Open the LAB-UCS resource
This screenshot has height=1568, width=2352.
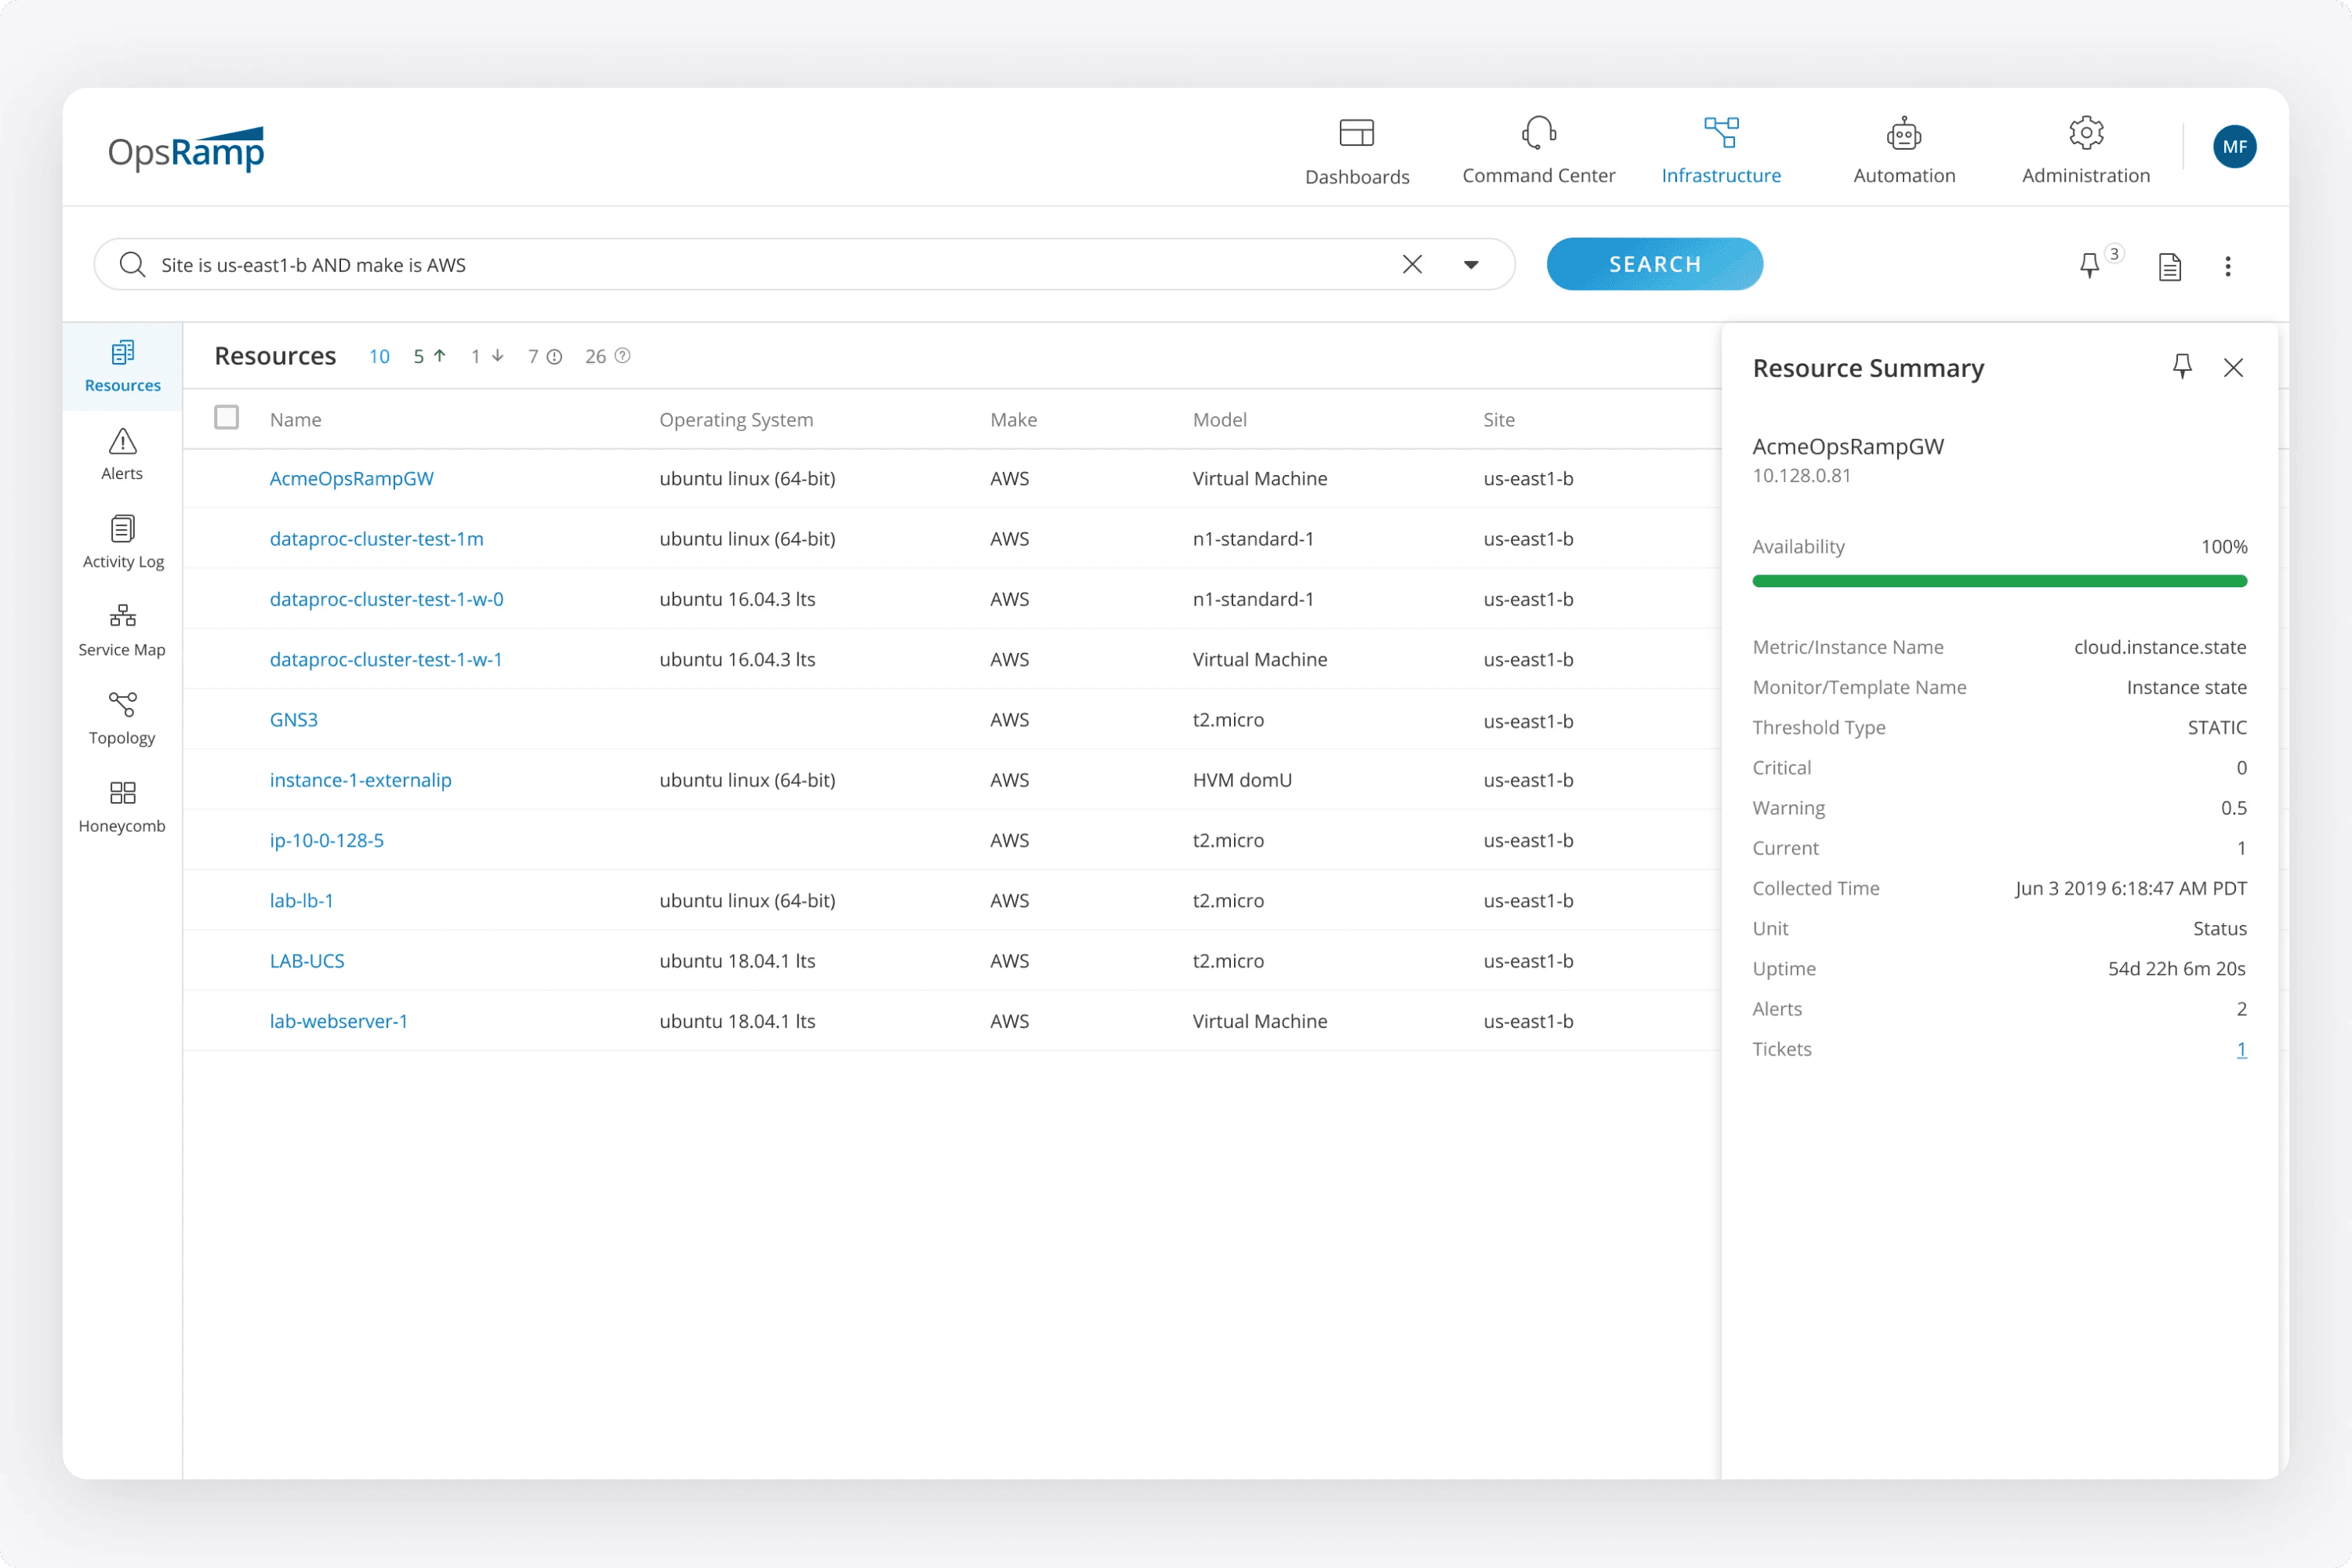click(x=307, y=961)
